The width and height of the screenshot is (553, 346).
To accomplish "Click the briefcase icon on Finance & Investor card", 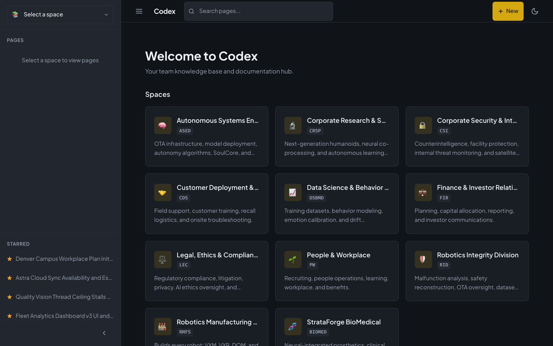I will tap(423, 192).
